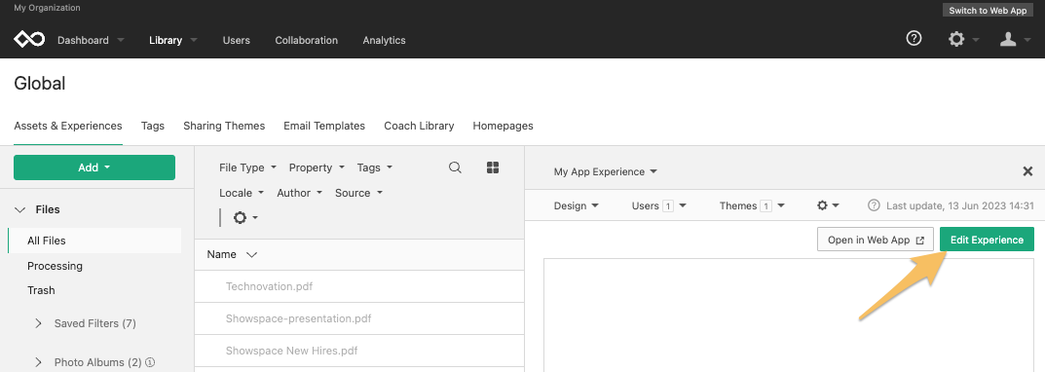Close the My App Experience panel
Screen dimensions: 1045x372
pos(1027,171)
